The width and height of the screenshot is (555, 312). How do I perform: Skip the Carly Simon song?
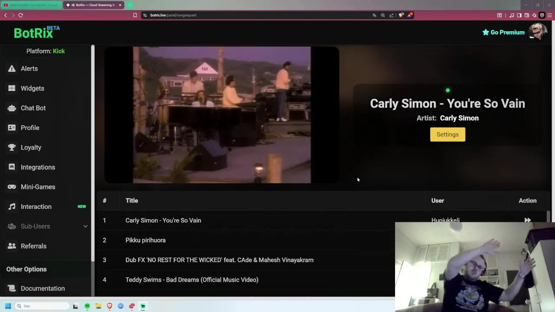(527, 220)
